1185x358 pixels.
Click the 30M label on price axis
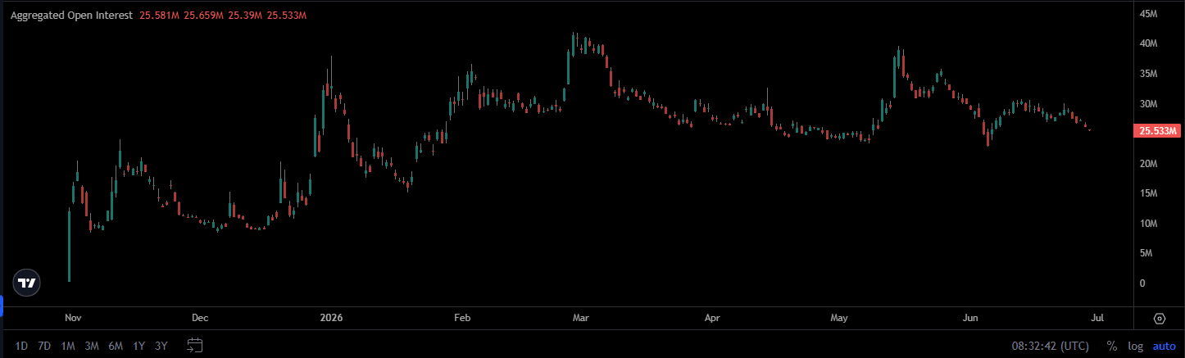click(x=1148, y=104)
